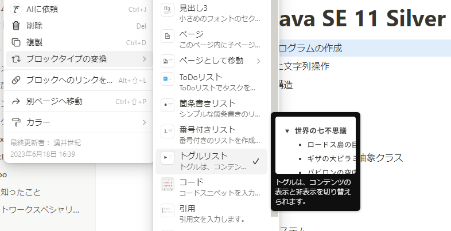Select the checked トグルリスト option
Viewport: 451px width, 231px height.
coord(211,161)
